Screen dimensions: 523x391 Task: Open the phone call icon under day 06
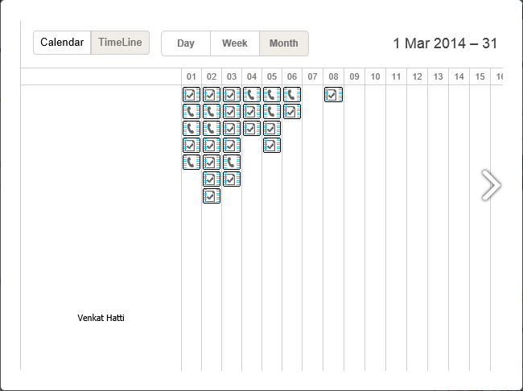pyautogui.click(x=292, y=95)
